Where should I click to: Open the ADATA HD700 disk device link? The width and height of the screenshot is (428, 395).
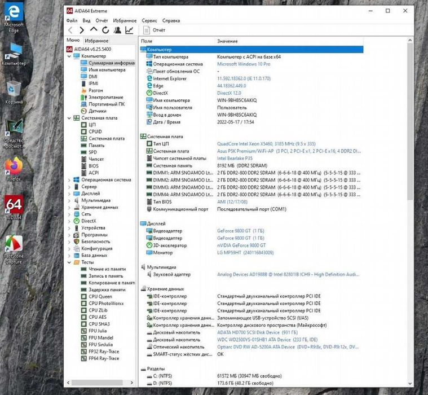point(257,333)
